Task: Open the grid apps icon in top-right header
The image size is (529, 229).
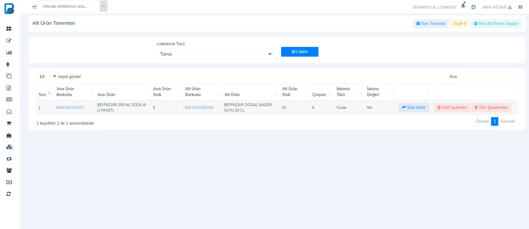Action: click(x=520, y=7)
